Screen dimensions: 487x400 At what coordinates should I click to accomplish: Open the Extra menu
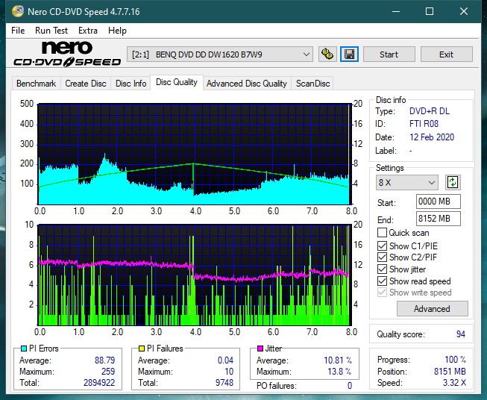(88, 31)
